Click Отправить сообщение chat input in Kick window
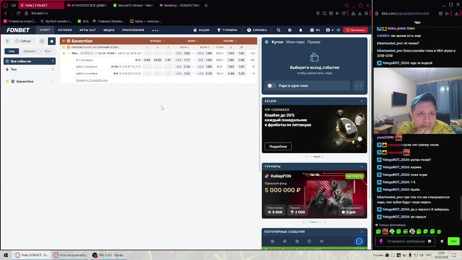This screenshot has width=462, height=260. [x=406, y=241]
